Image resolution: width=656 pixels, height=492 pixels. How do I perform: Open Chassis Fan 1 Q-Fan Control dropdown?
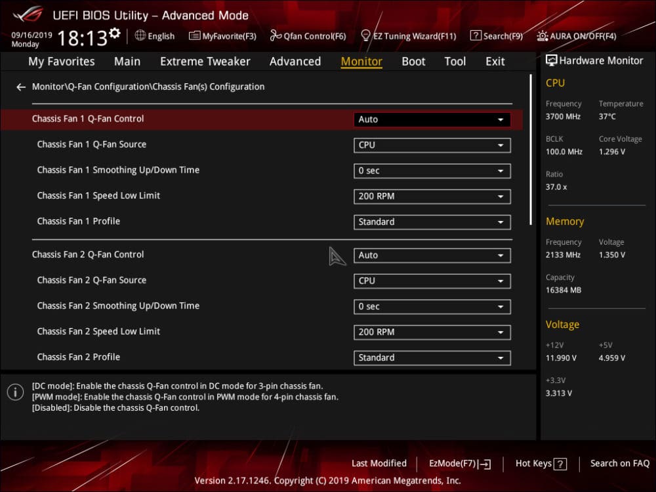point(432,119)
